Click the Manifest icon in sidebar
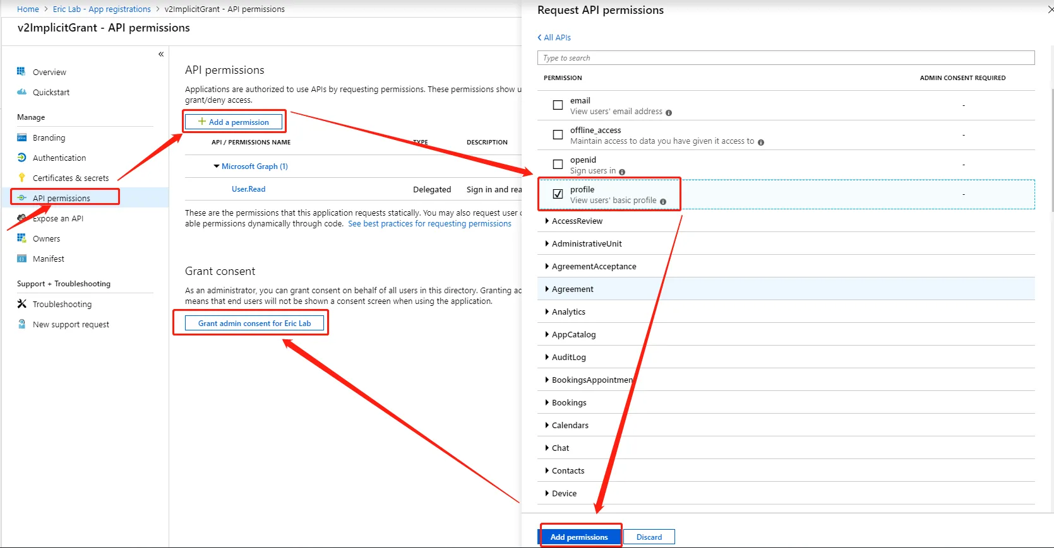 21,259
